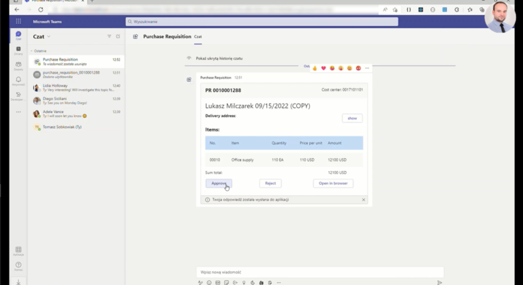Click Office supply item cell
The image size is (523, 285).
242,160
